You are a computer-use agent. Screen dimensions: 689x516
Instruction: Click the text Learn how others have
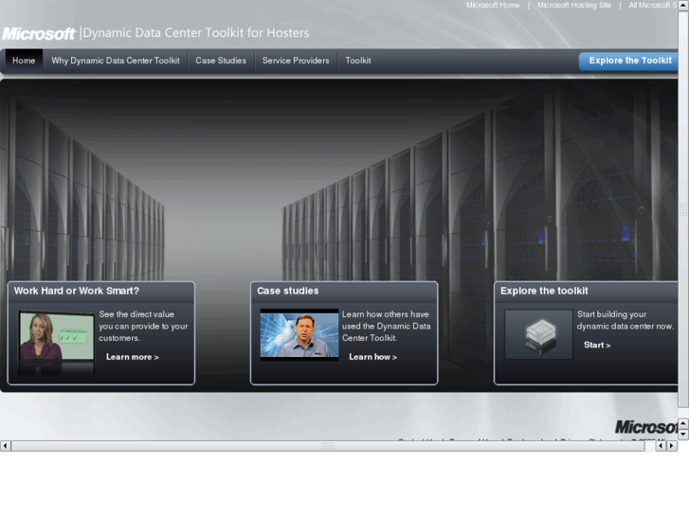pyautogui.click(x=386, y=314)
